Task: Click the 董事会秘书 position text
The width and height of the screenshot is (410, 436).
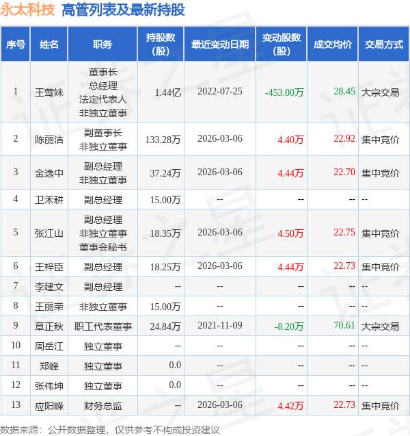Action: tap(102, 247)
